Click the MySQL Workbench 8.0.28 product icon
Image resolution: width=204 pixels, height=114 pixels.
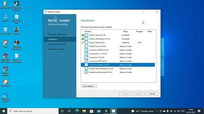[x=86, y=39]
